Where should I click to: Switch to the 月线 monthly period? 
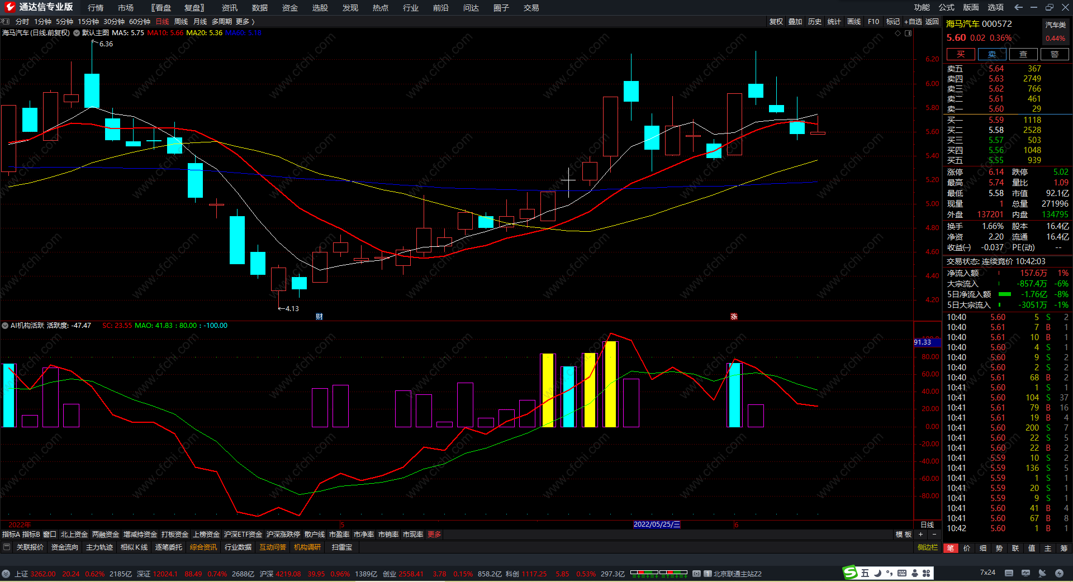pos(200,22)
